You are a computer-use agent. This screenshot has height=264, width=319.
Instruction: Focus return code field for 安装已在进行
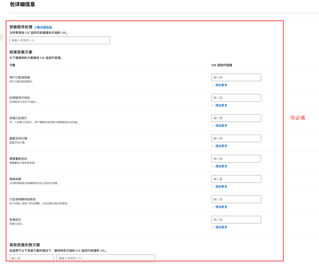236,118
